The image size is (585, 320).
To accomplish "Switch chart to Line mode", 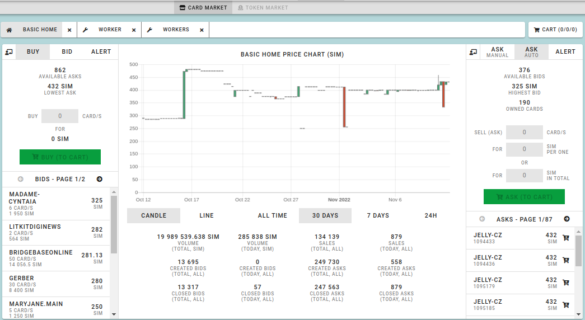I will click(207, 215).
